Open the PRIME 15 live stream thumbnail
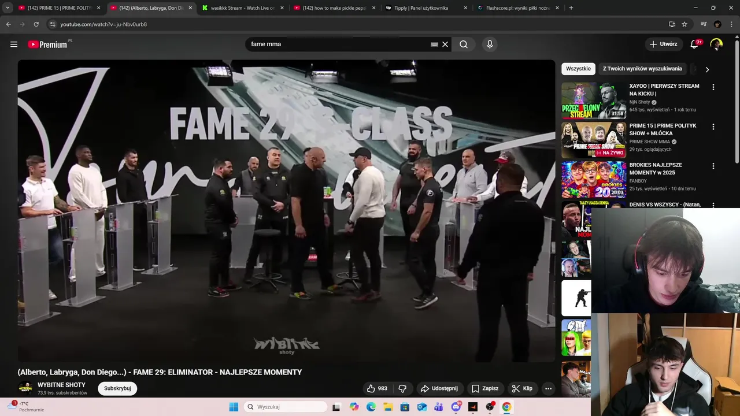Screen dimensions: 740x416 594,140
